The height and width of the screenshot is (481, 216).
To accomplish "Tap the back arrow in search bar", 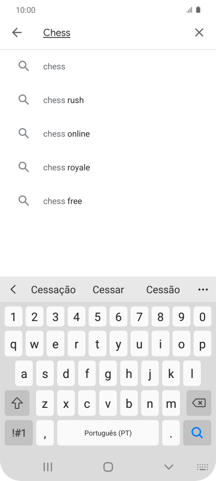I will [x=17, y=32].
